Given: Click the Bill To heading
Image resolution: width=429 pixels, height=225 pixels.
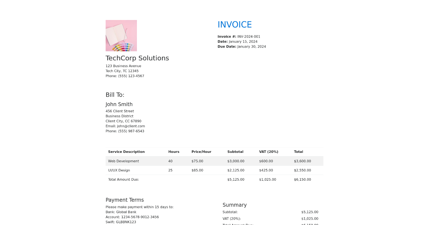Looking at the screenshot, I should 115,95.
